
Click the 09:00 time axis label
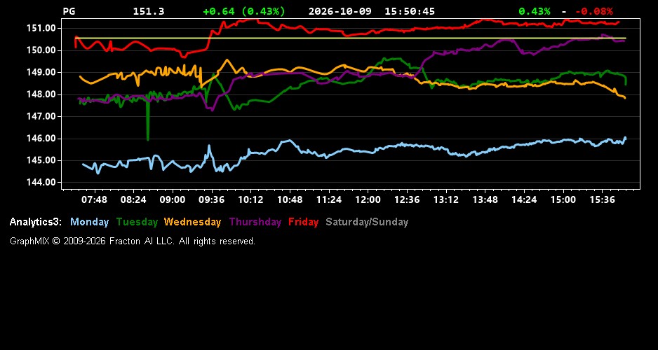click(173, 199)
